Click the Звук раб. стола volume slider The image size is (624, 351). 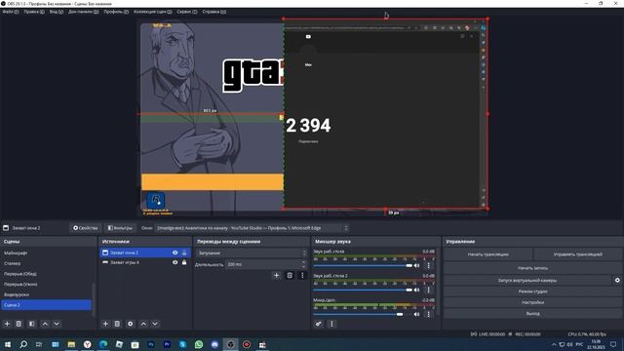(363, 265)
